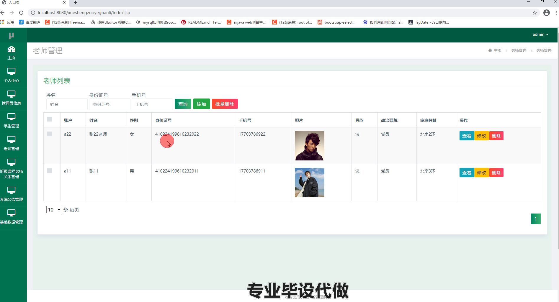Click the home icon in breadcrumb
The height and width of the screenshot is (302, 559).
490,50
